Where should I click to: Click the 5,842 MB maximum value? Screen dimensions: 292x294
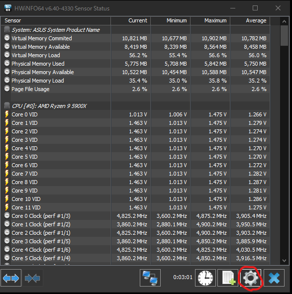[215, 64]
